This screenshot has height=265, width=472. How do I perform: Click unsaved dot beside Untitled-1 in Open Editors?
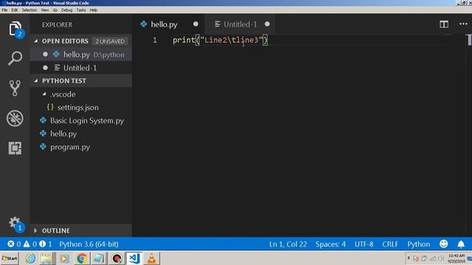point(45,68)
